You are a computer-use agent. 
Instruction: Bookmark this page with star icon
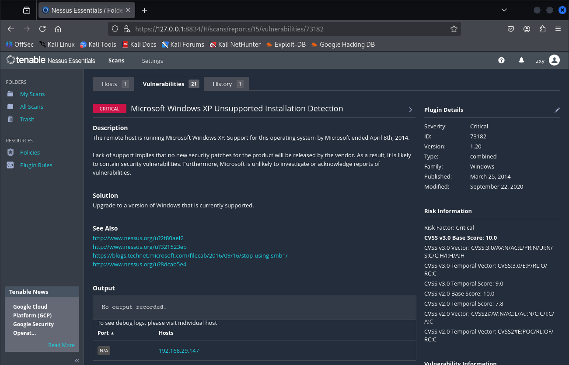point(454,29)
